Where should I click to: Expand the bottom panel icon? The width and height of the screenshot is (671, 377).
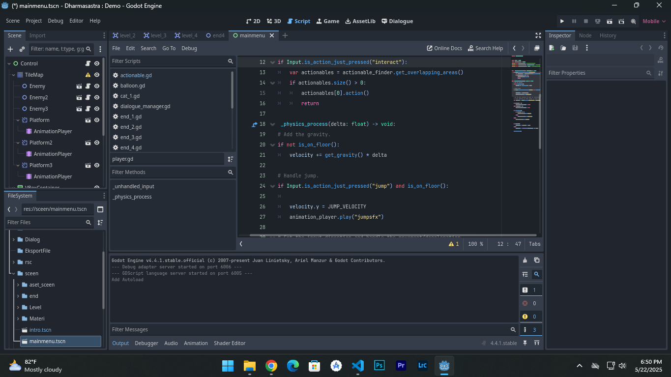click(x=537, y=343)
